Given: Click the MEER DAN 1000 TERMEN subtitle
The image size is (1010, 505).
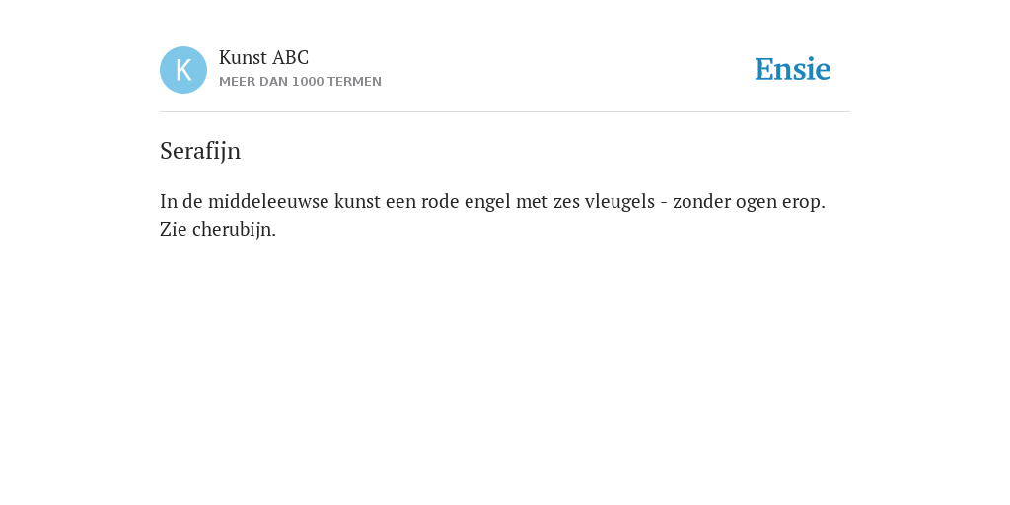Looking at the screenshot, I should (300, 82).
